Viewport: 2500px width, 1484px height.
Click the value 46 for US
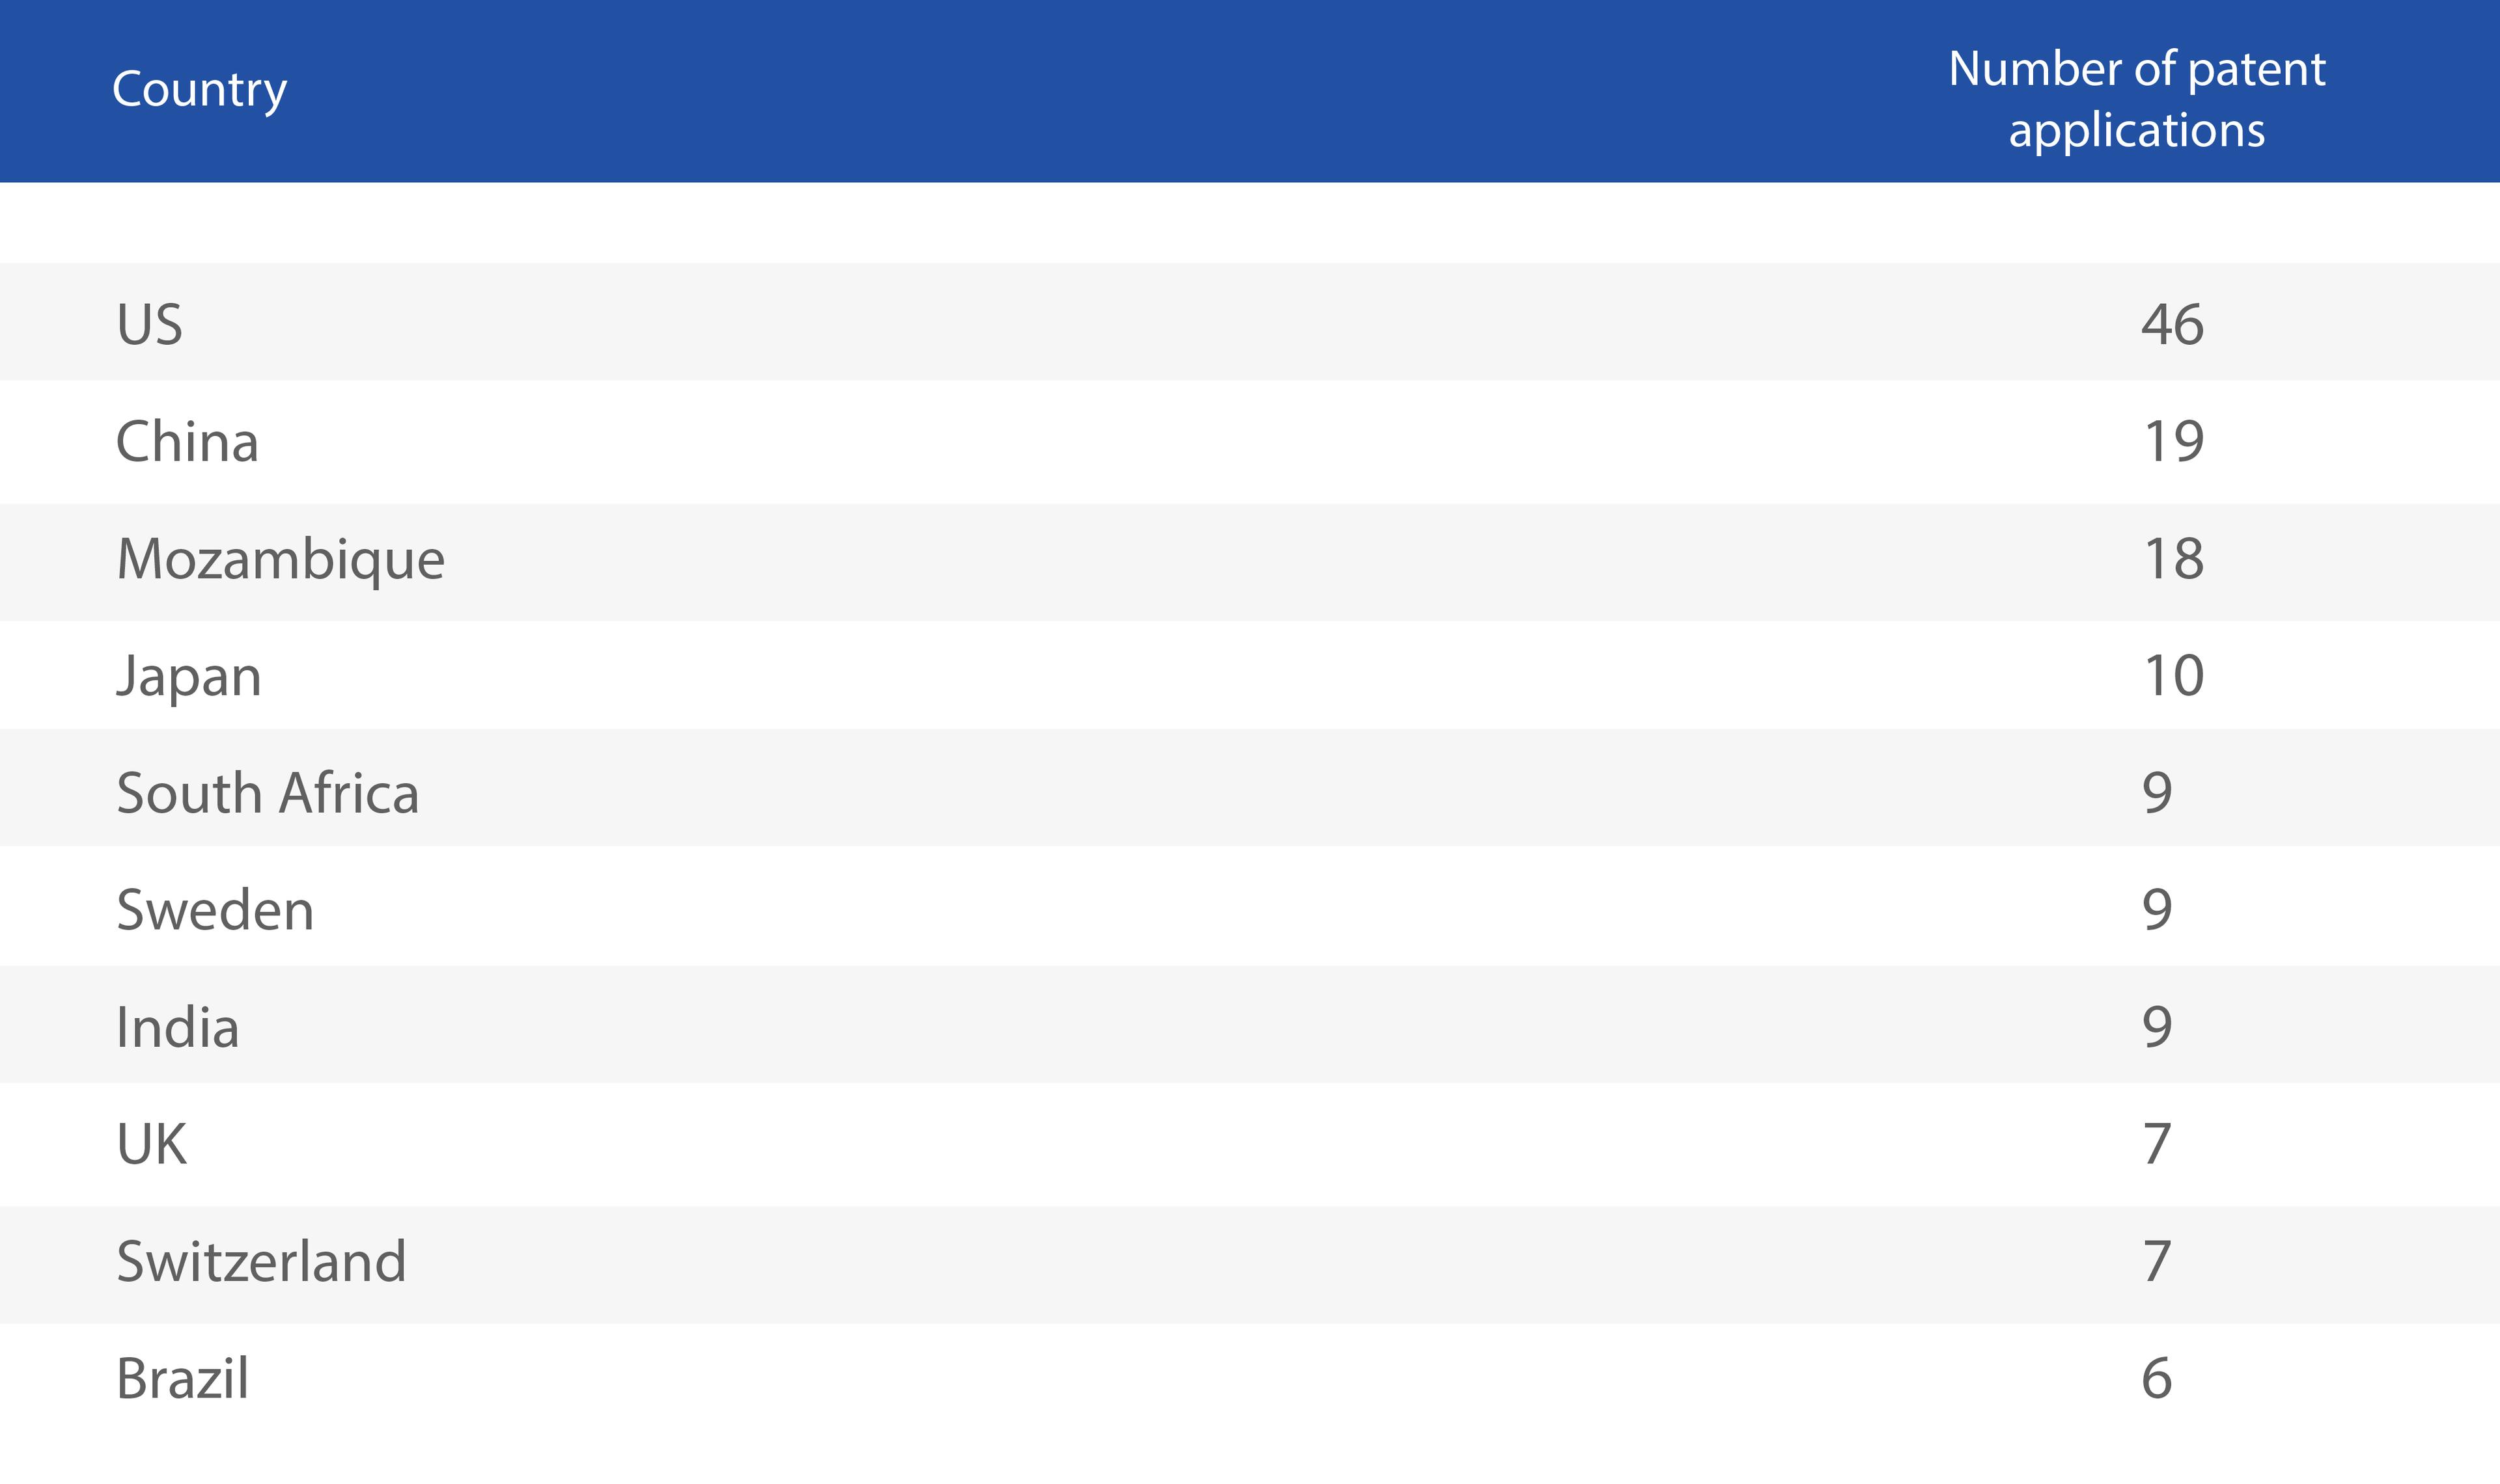(2172, 324)
